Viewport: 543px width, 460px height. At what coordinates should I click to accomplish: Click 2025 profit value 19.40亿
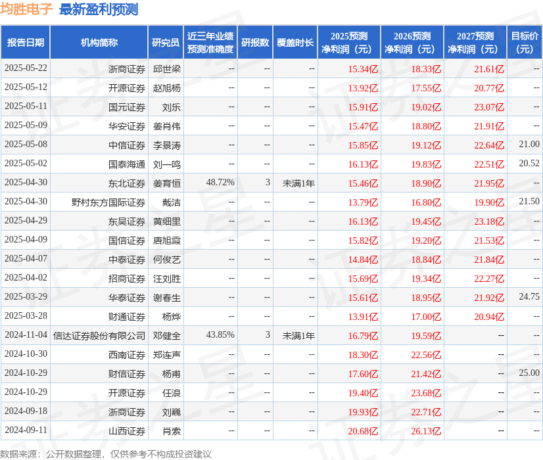363,393
